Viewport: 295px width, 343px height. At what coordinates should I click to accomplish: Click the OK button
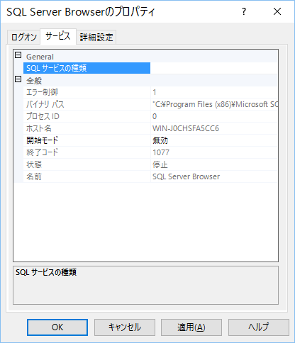click(57, 327)
